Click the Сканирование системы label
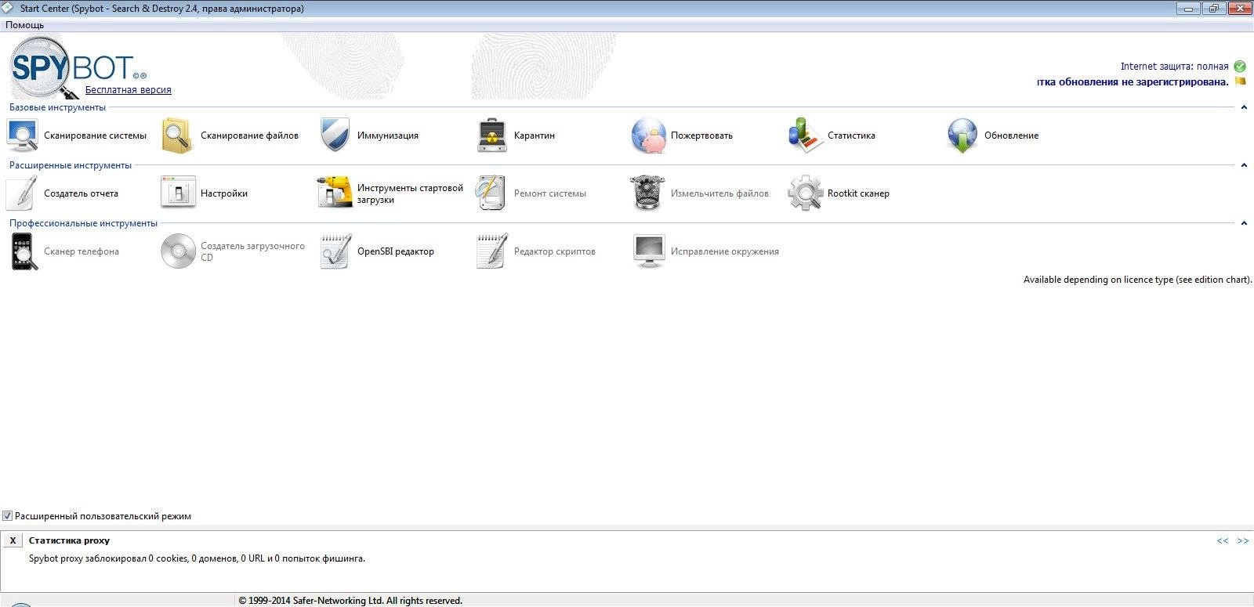This screenshot has height=607, width=1254. tap(95, 135)
